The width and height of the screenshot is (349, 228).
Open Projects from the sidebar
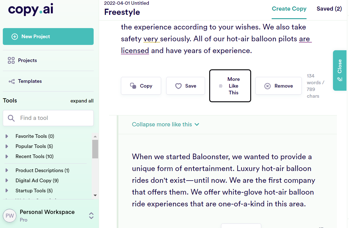click(x=27, y=60)
